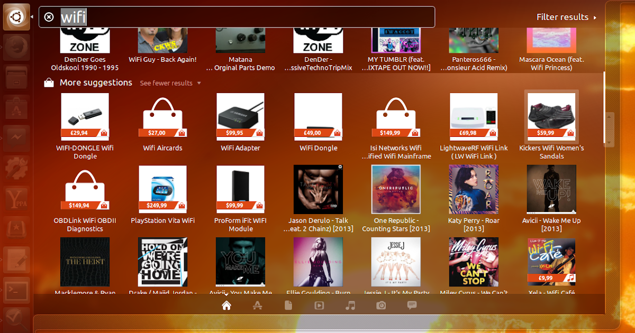Screen dimensions: 635x333
Task: Open Ubuntu Software Center in launcher
Action: pos(16,108)
